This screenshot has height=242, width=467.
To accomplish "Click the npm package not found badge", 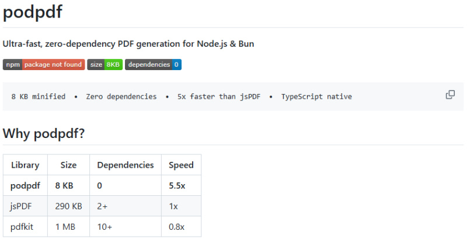I will [44, 64].
